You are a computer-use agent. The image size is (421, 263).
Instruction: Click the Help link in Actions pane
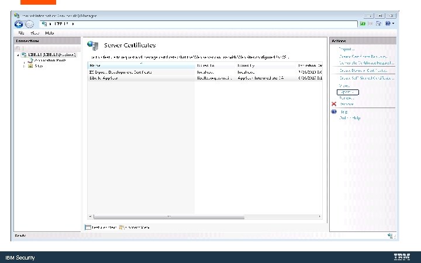point(344,112)
